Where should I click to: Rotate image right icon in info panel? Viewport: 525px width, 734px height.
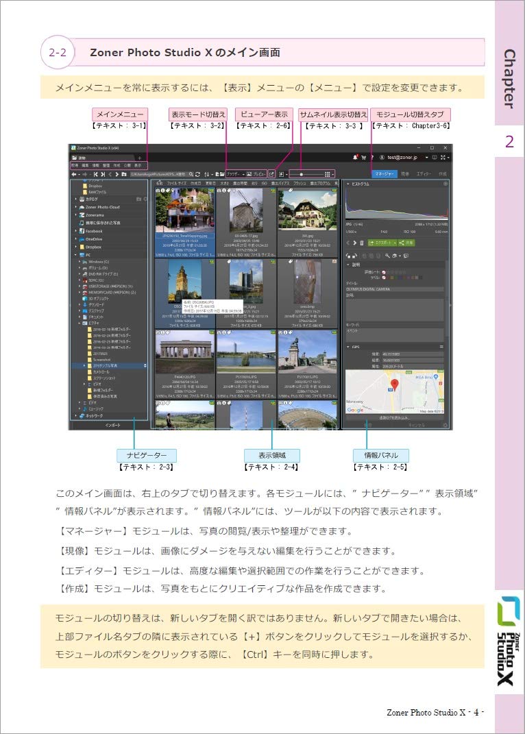(354, 256)
